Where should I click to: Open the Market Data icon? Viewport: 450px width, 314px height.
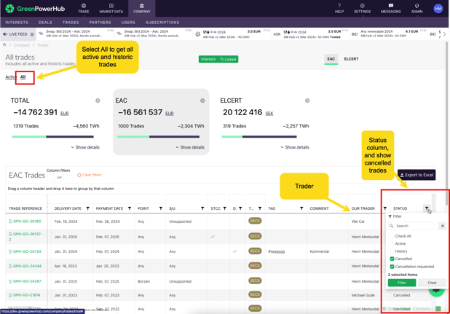(111, 6)
